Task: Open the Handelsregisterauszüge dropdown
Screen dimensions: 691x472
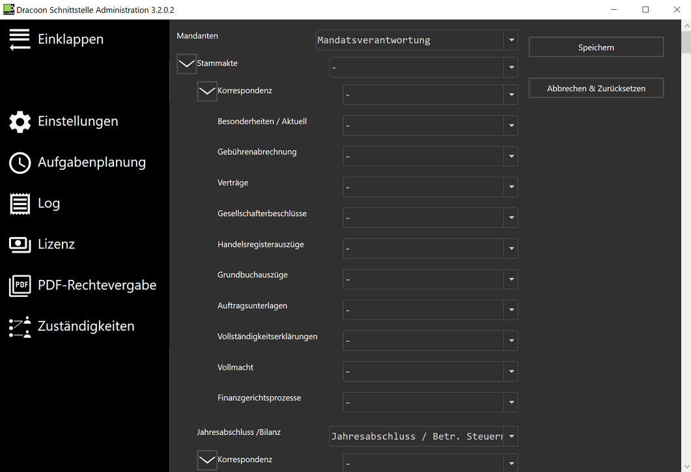Action: coord(430,249)
